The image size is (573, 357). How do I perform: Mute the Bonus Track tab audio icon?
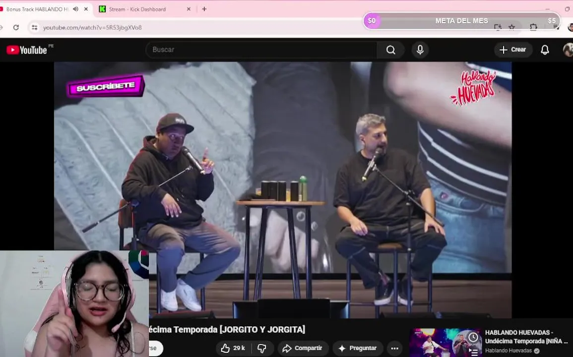pos(75,9)
